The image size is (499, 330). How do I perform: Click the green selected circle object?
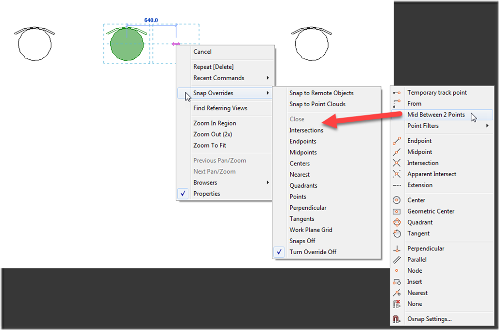(x=127, y=45)
